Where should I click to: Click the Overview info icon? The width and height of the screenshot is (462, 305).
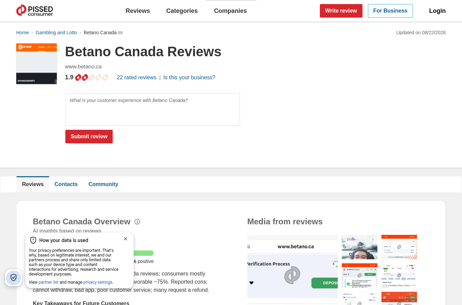pos(137,222)
